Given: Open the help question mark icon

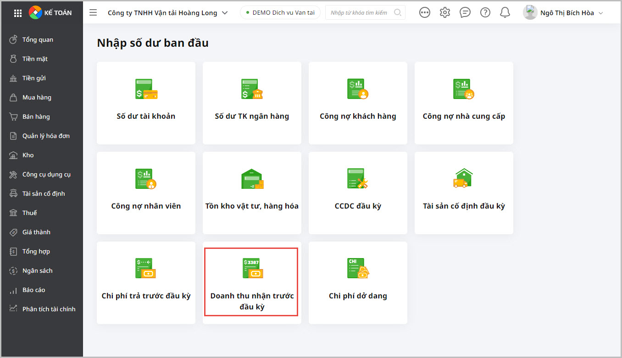Looking at the screenshot, I should click(x=485, y=13).
